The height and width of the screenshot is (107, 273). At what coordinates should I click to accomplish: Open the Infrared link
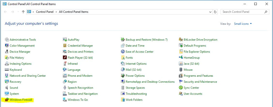pyautogui.click(x=73, y=64)
